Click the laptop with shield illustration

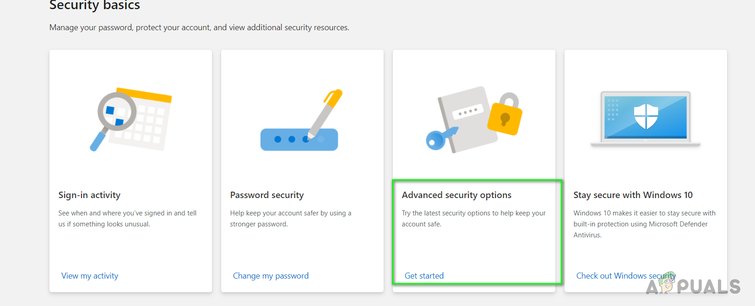coord(646,118)
